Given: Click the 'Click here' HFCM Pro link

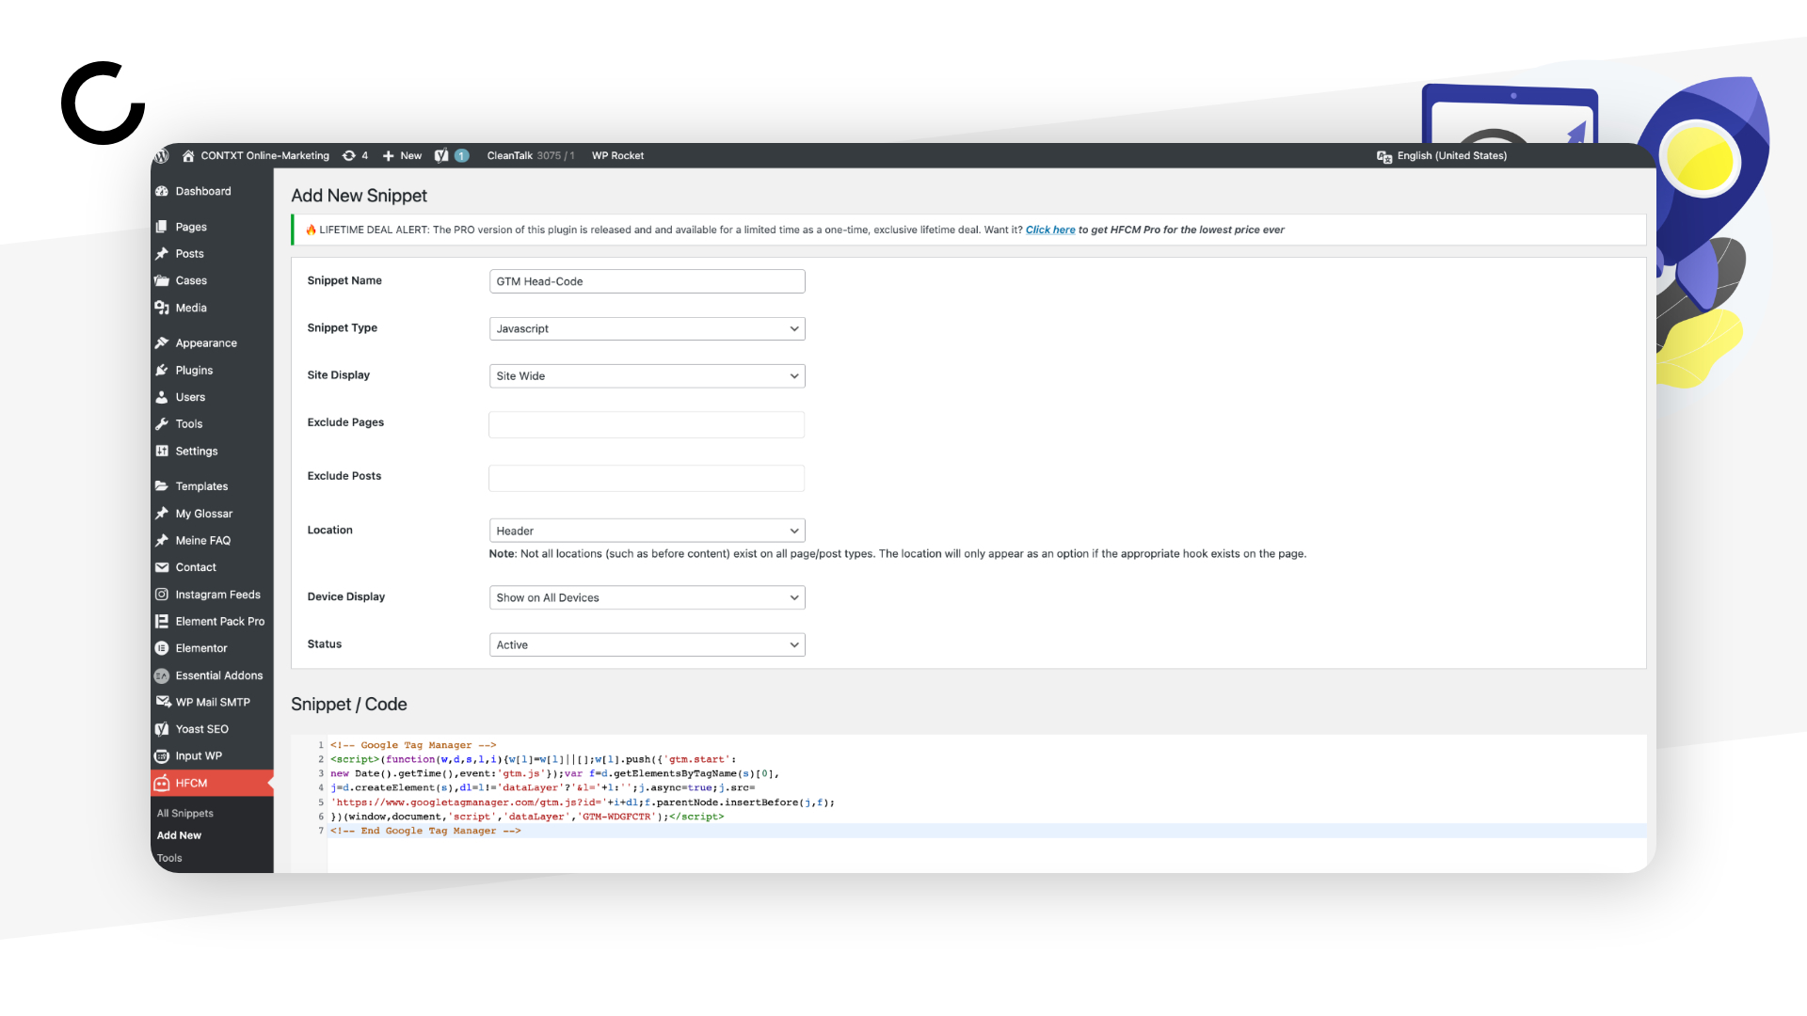Looking at the screenshot, I should pos(1050,230).
